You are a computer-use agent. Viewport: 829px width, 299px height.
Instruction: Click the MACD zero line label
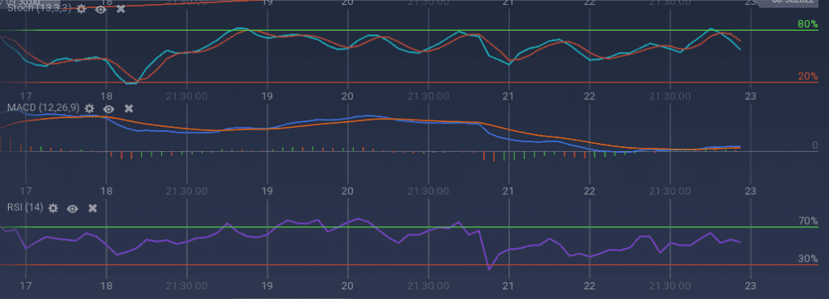815,145
